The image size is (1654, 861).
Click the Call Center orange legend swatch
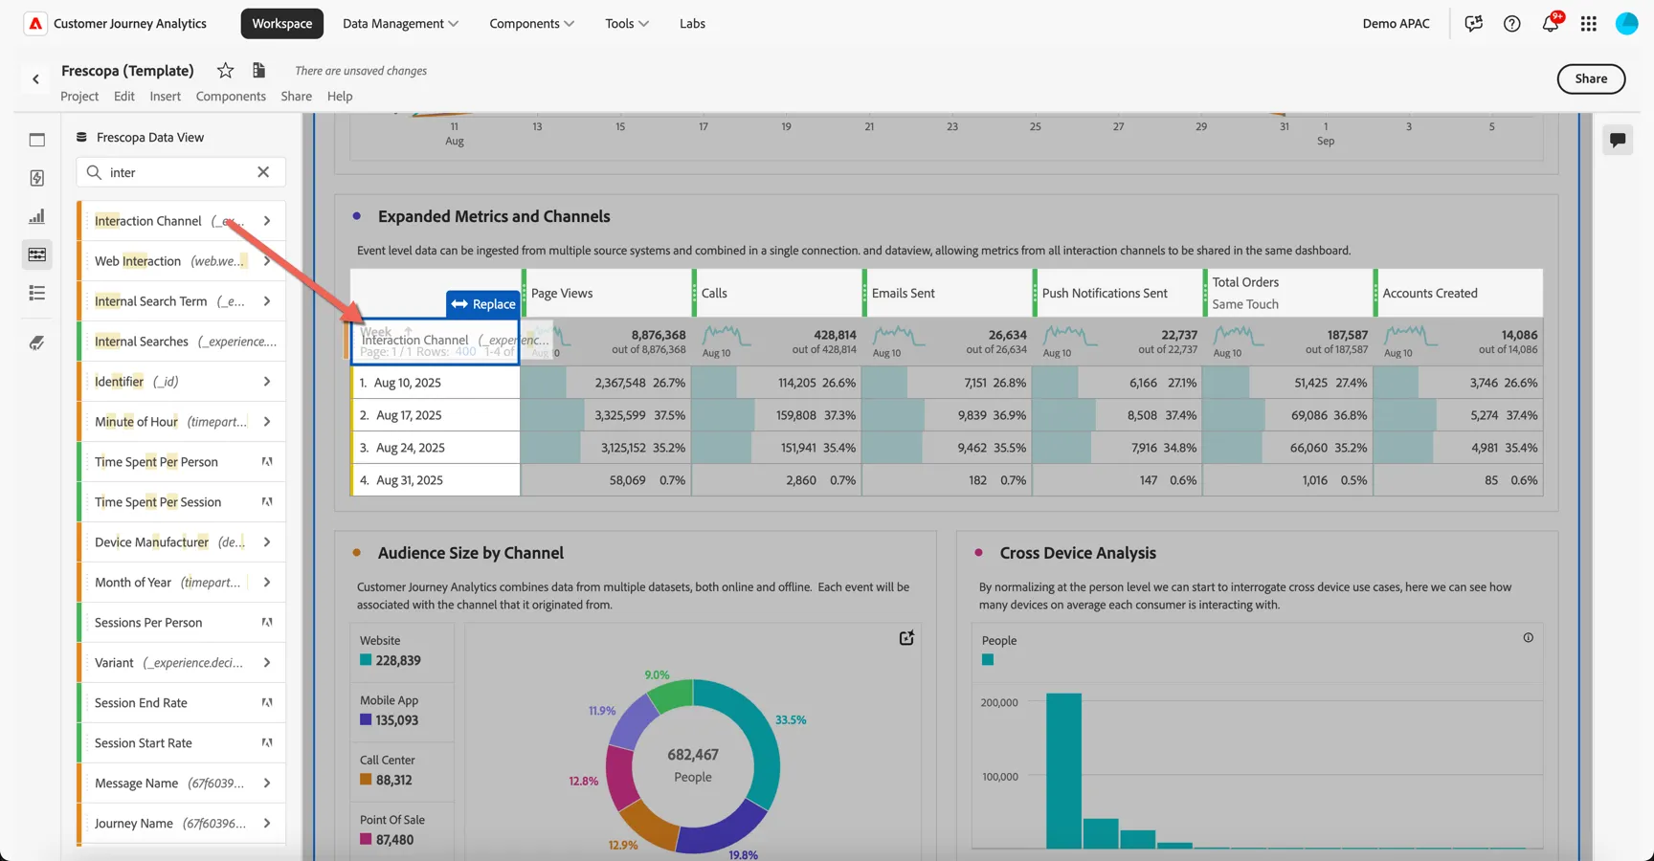click(x=366, y=780)
